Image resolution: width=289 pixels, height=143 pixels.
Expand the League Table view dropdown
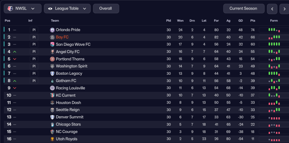(x=67, y=8)
